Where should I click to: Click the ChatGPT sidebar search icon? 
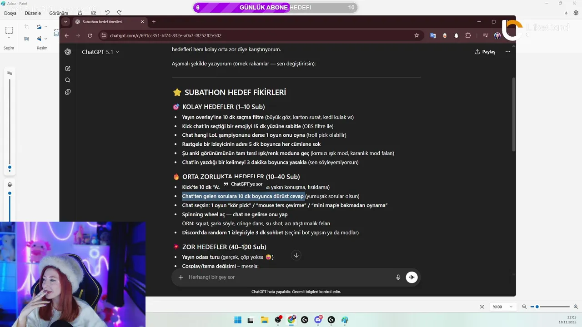pos(68,80)
